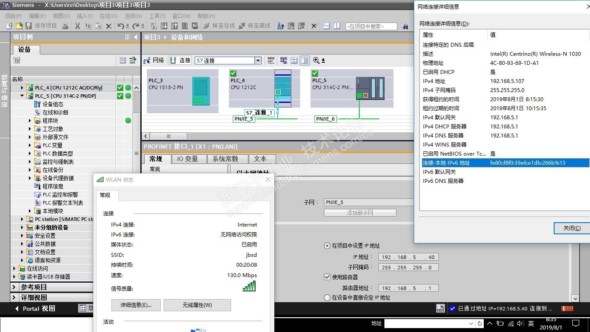Expand the 参考项目 section
This screenshot has width=590, height=332.
click(15, 287)
